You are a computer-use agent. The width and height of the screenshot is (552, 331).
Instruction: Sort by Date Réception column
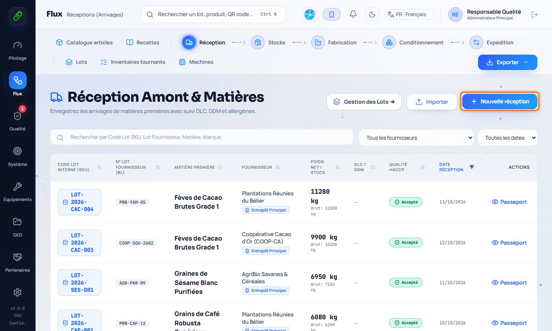(456, 167)
